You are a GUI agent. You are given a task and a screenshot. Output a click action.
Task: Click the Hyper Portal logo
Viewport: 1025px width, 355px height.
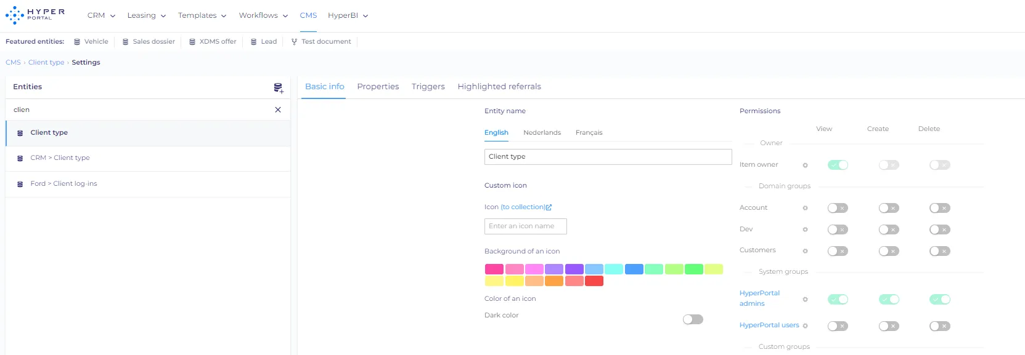pyautogui.click(x=35, y=15)
